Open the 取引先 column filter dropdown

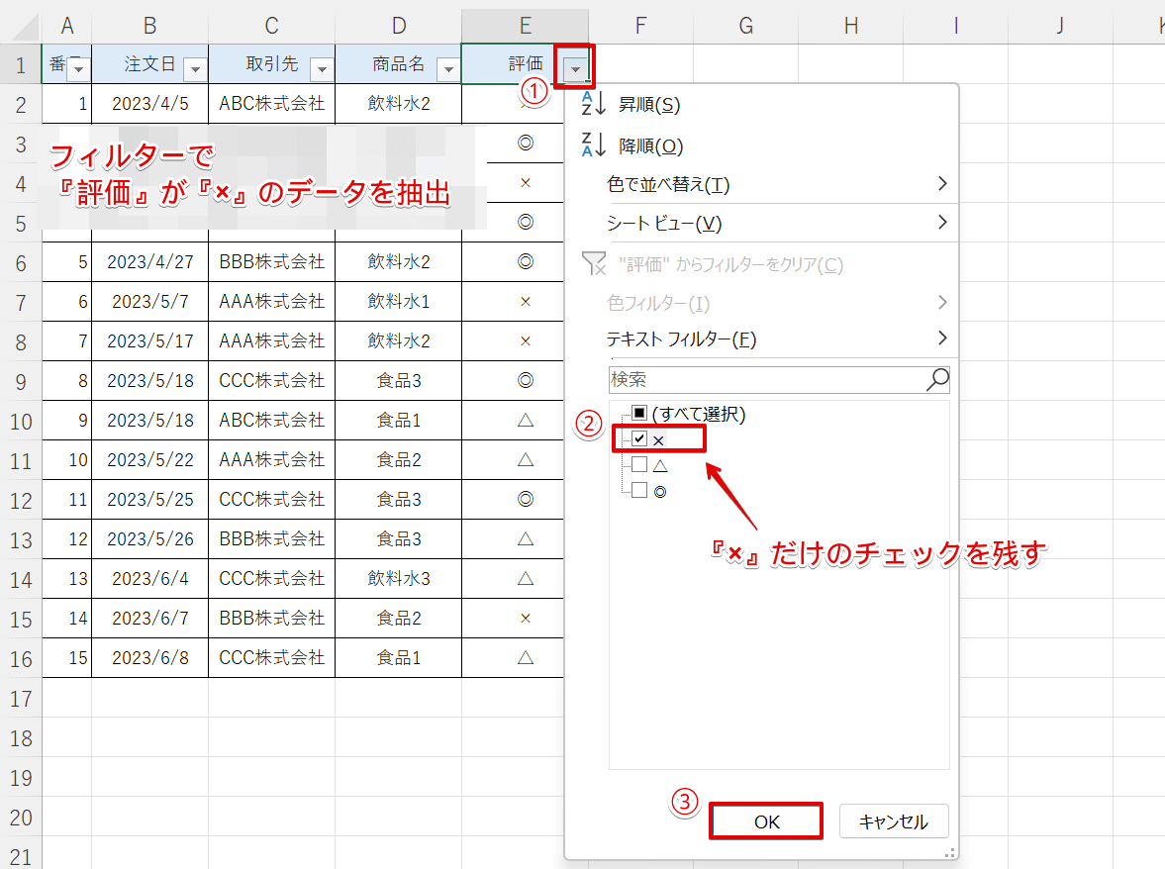click(x=321, y=68)
